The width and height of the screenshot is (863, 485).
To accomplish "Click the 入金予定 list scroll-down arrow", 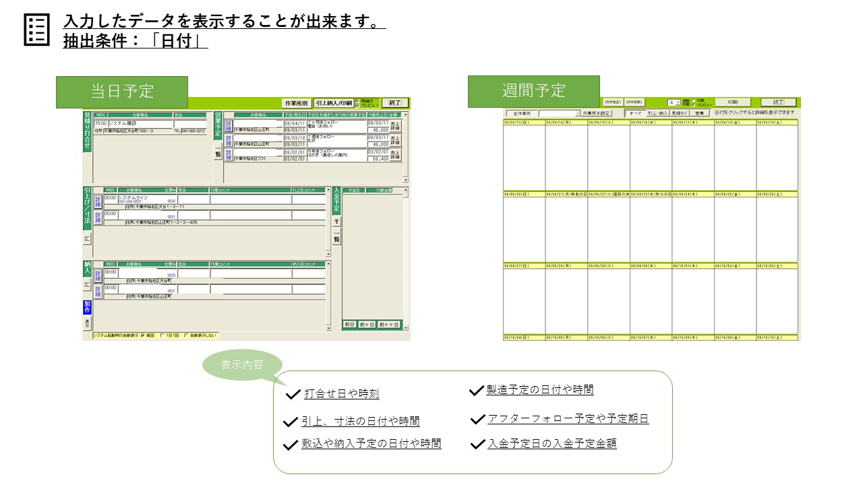I will tap(405, 327).
